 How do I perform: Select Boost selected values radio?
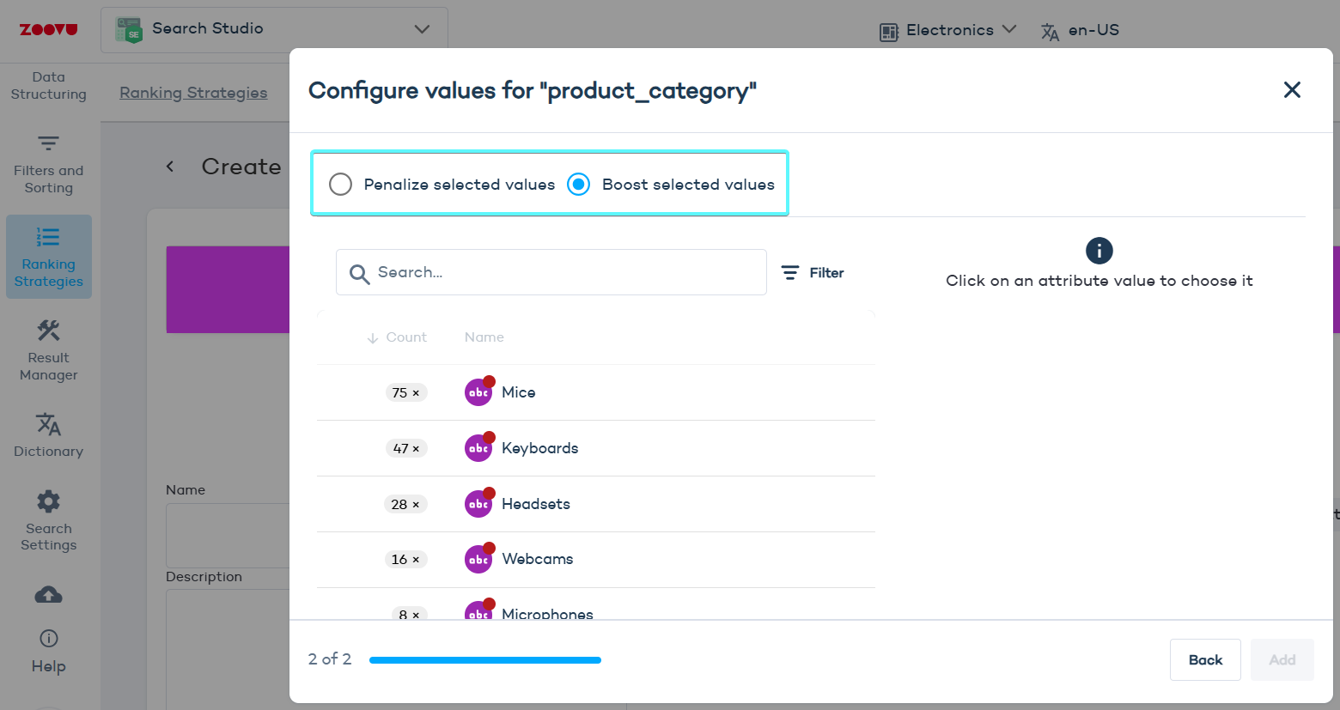point(579,185)
